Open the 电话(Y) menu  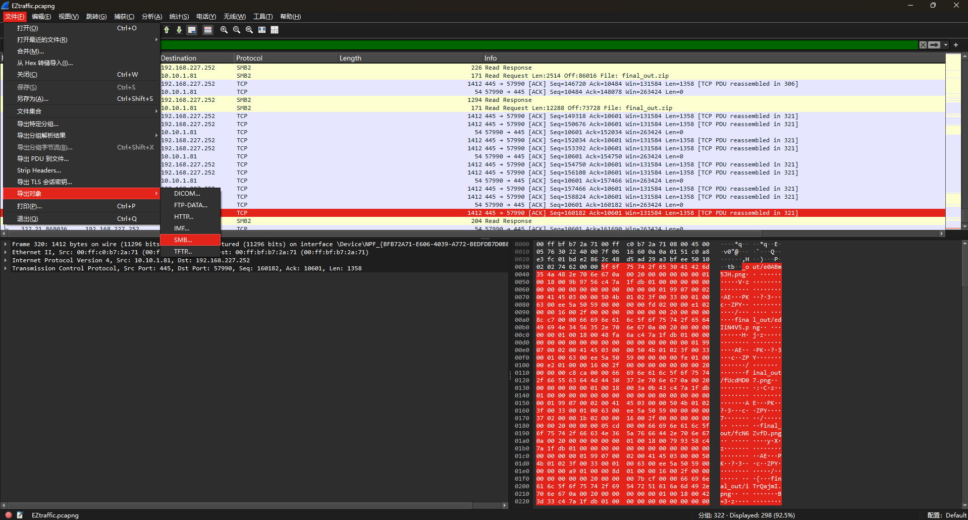[x=206, y=17]
